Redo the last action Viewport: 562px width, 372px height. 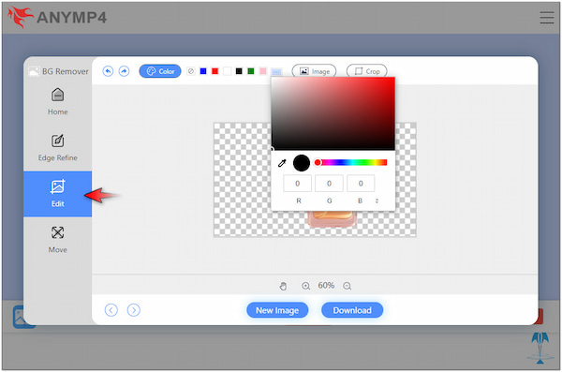(x=124, y=71)
